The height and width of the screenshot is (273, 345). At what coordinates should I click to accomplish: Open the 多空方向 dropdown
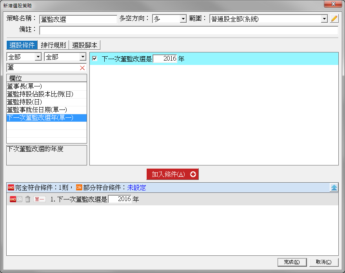click(183, 19)
